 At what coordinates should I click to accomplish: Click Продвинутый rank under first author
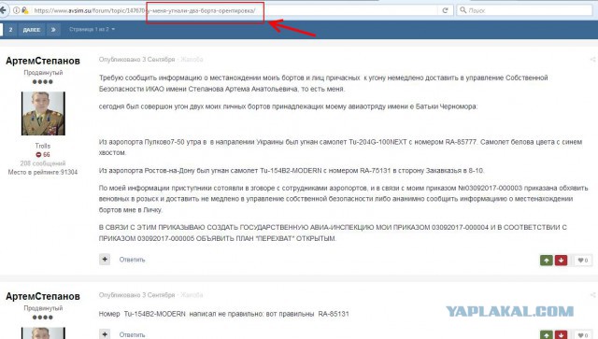click(x=43, y=73)
